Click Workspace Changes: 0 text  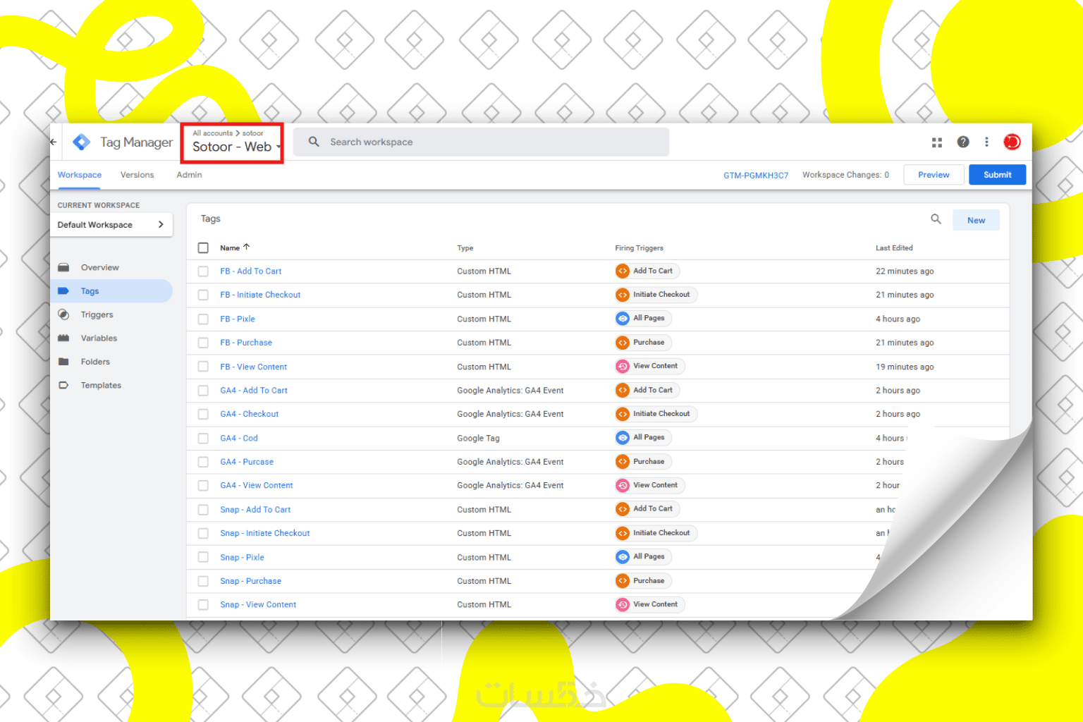tap(845, 175)
